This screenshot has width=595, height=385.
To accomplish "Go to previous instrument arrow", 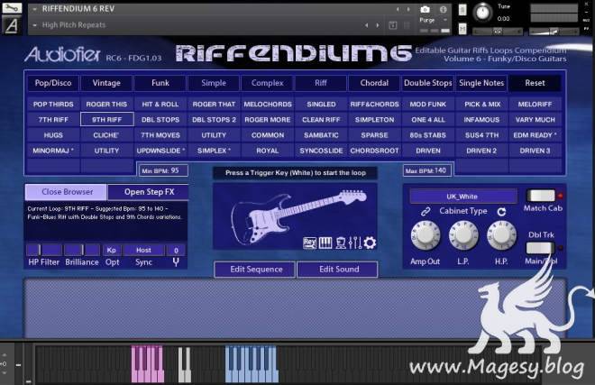I will click(398, 10).
